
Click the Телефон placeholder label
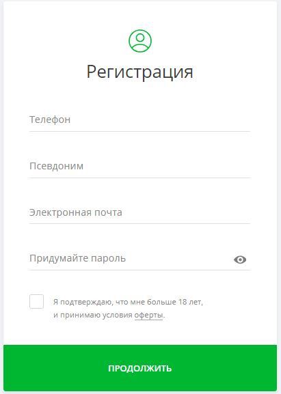(x=50, y=119)
